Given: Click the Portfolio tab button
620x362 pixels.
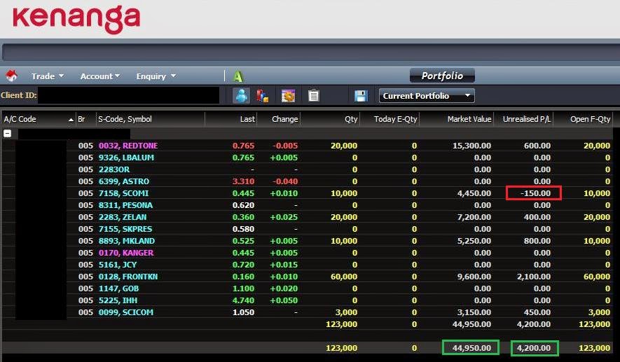Looking at the screenshot, I should pos(442,76).
